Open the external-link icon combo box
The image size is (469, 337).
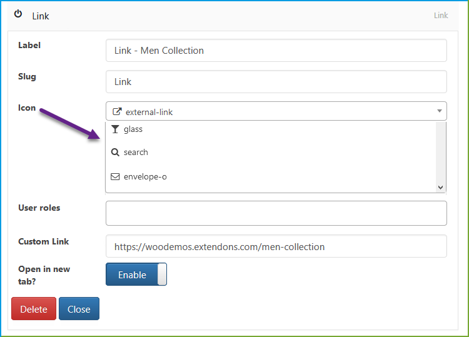tap(276, 111)
